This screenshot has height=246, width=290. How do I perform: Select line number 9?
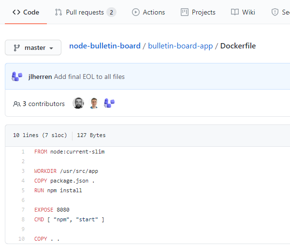pos(23,229)
